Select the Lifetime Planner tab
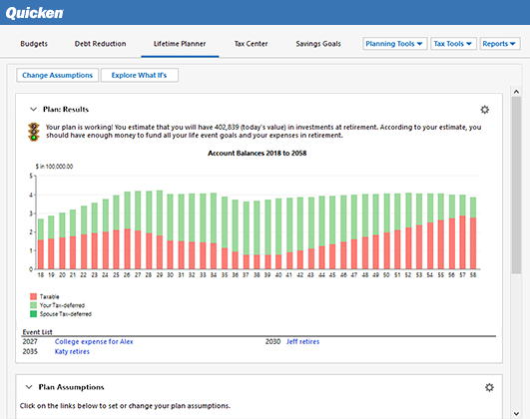 coord(180,44)
